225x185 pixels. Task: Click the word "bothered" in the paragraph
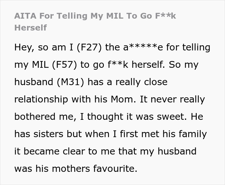(x=34, y=117)
